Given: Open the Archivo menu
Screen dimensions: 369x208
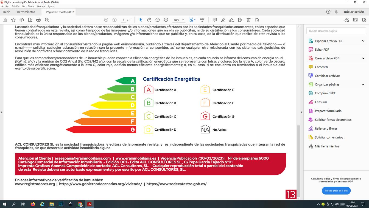Looking at the screenshot, I should (x=5, y=6).
